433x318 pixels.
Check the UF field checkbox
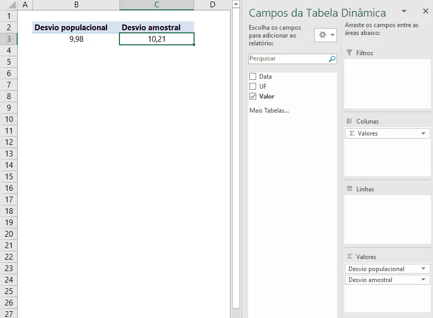tap(252, 87)
